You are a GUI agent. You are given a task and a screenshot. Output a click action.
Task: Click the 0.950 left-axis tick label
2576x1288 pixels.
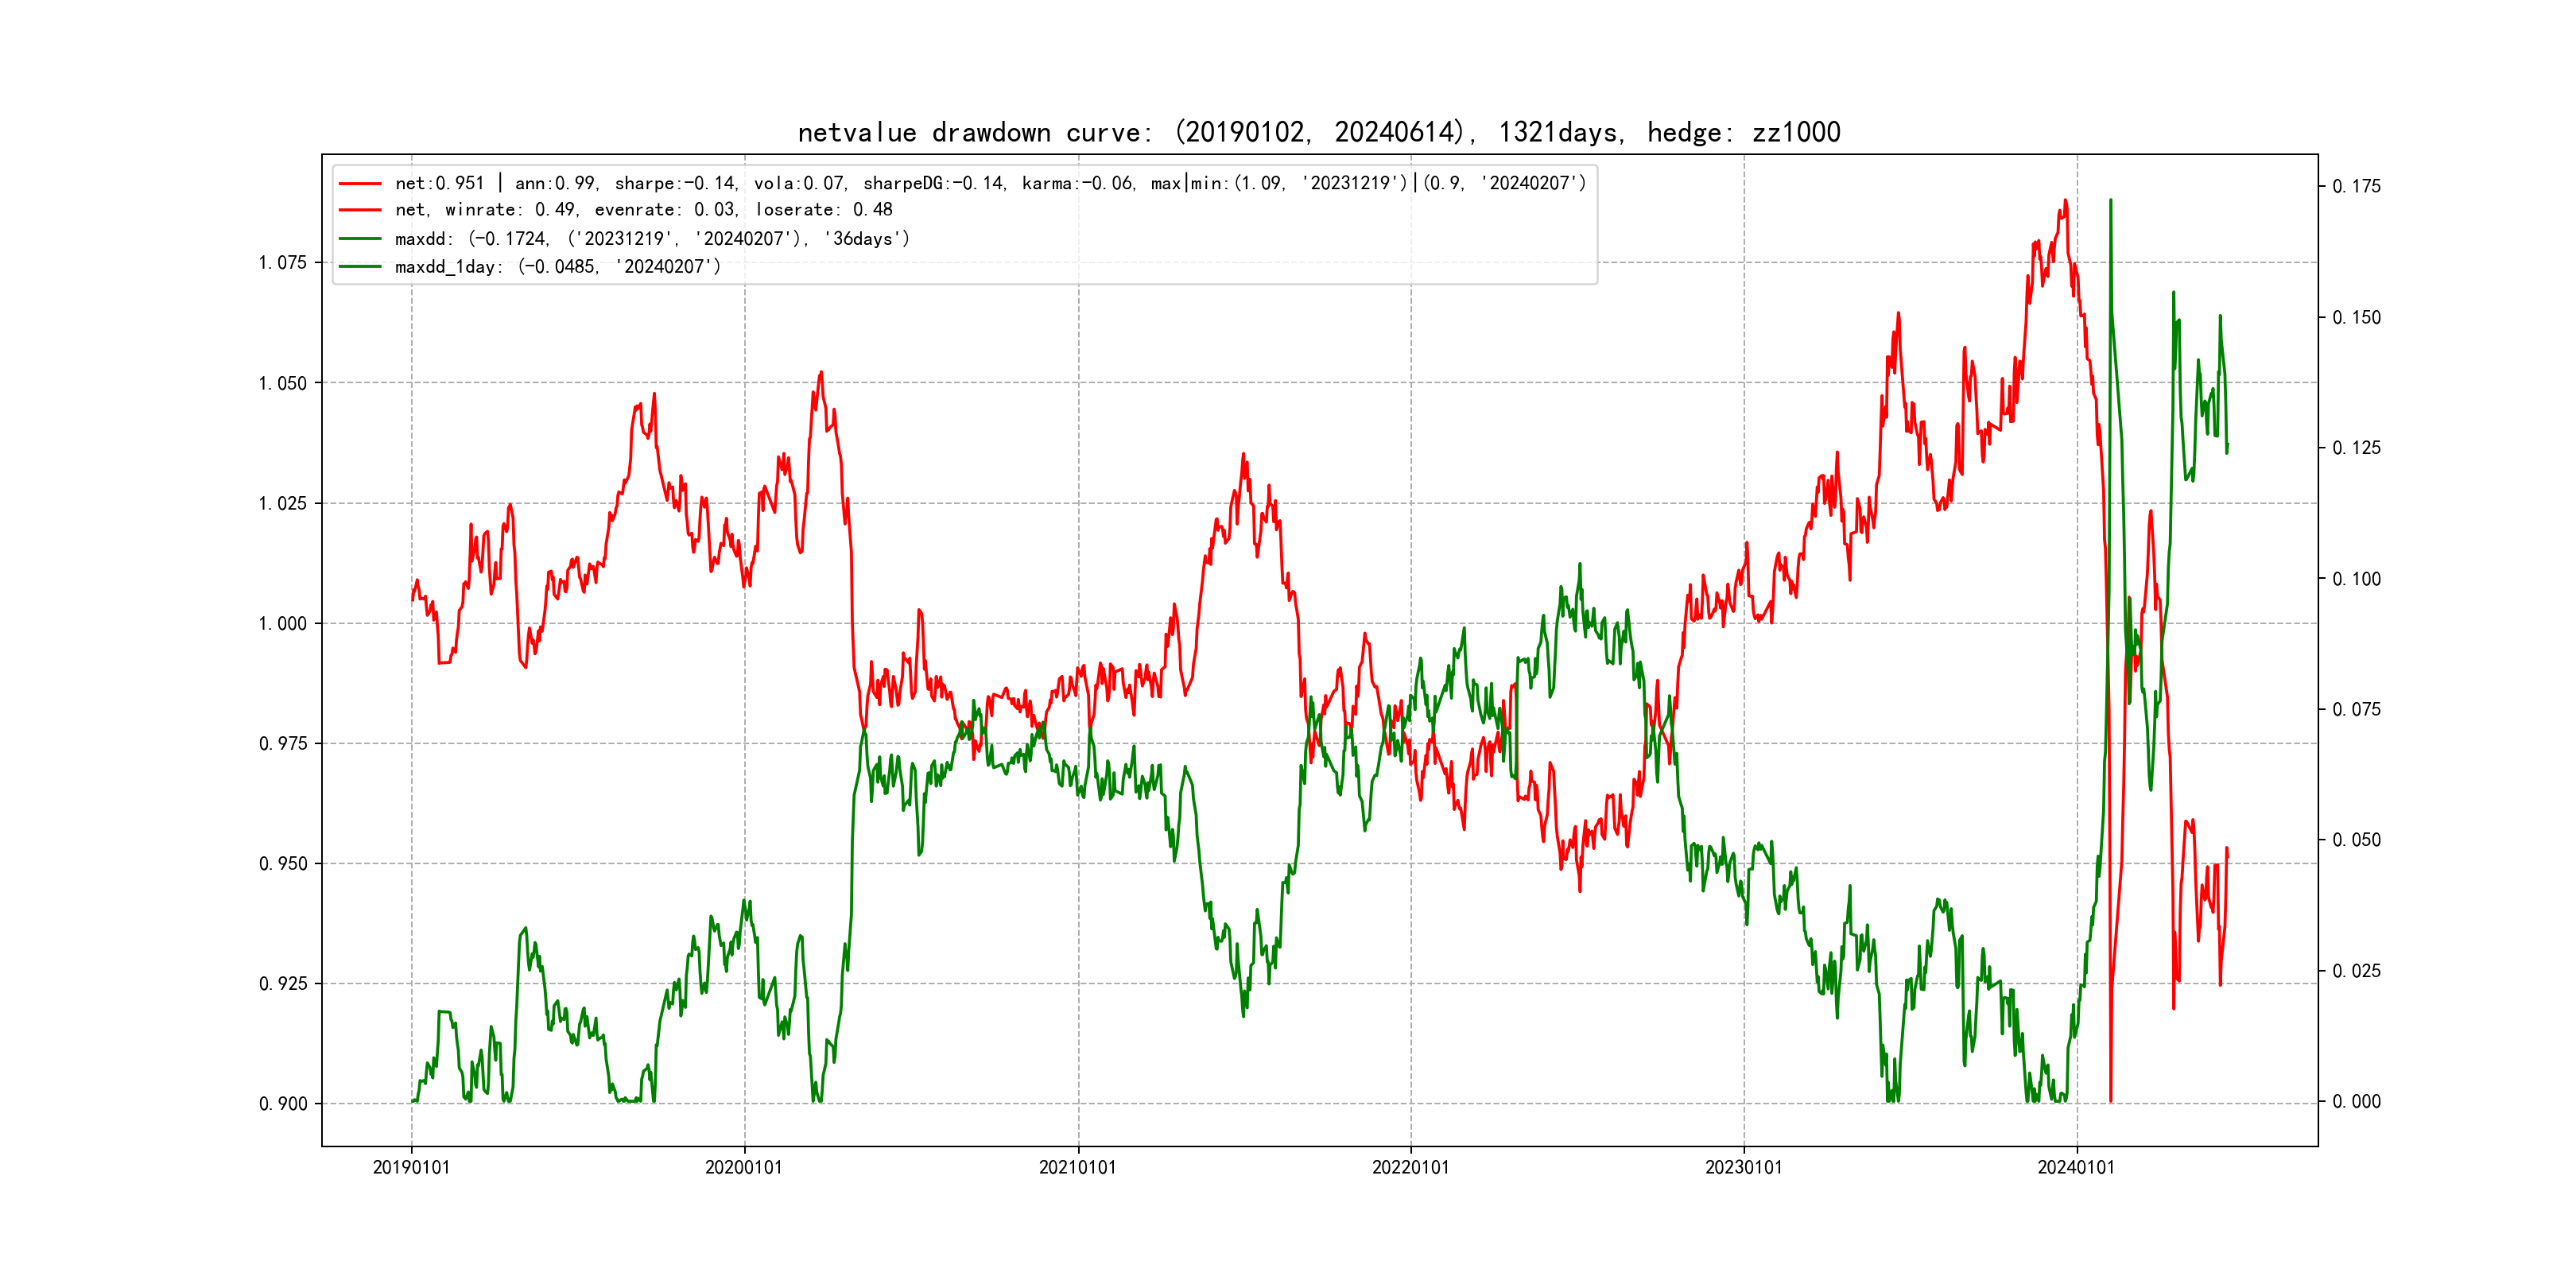coord(283,864)
